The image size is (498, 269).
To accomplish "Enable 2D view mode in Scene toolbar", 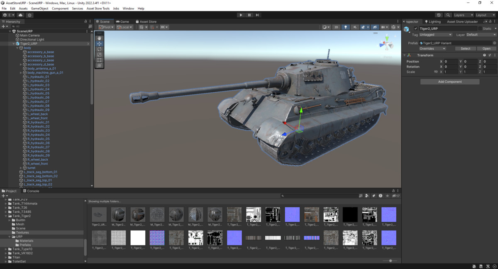I will (x=337, y=26).
